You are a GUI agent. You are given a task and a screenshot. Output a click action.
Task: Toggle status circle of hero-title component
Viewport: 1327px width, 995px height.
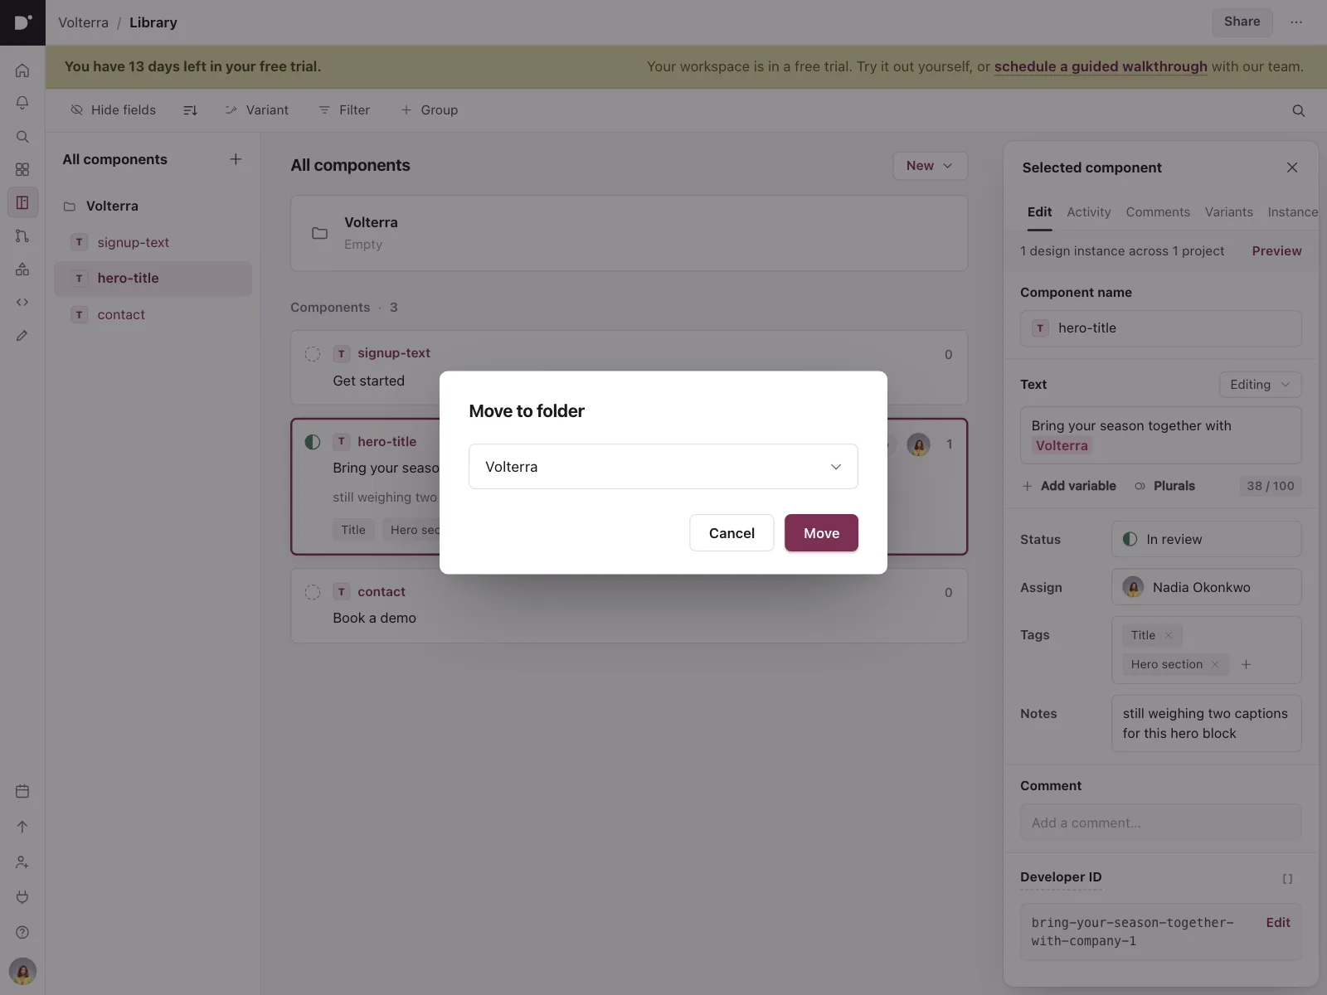313,442
